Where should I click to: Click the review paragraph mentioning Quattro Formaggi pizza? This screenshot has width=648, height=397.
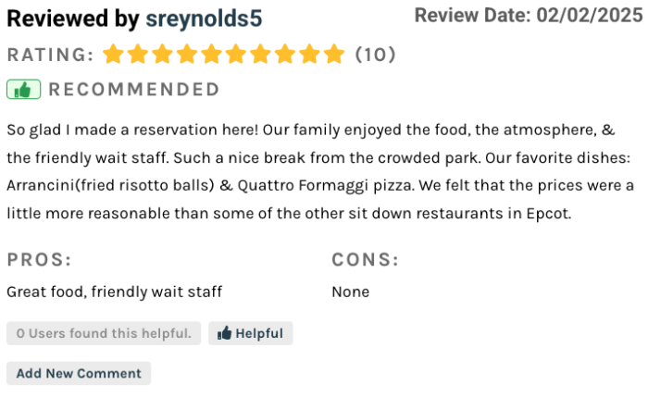[320, 171]
